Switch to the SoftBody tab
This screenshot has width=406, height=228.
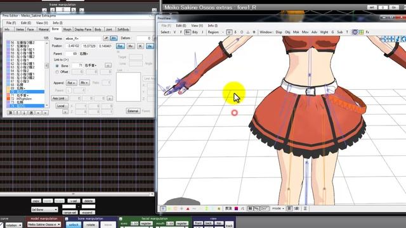123,30
